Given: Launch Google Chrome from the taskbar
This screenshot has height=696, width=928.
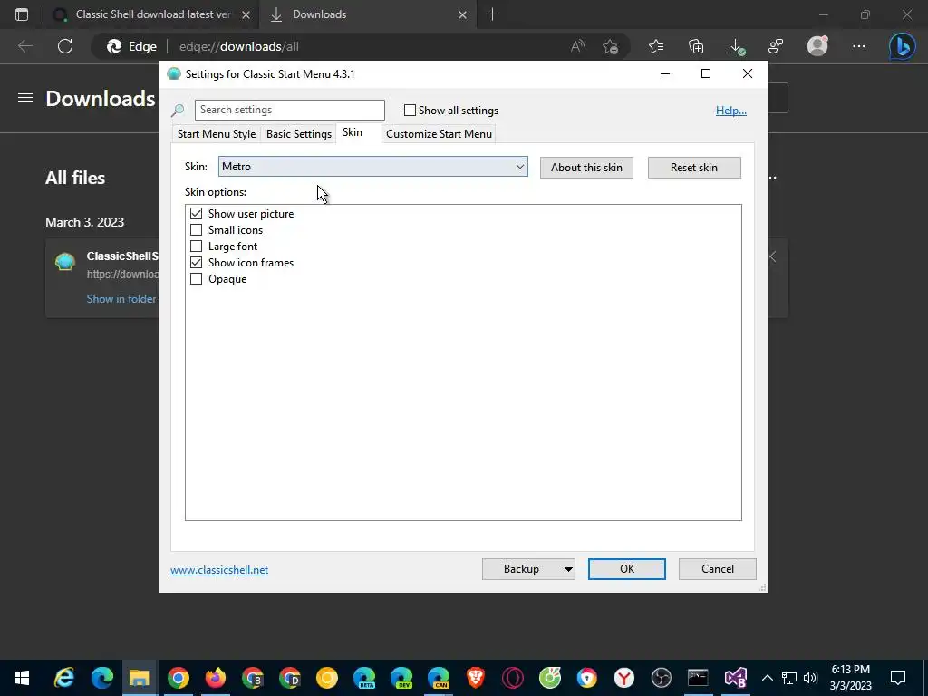Looking at the screenshot, I should tap(178, 678).
